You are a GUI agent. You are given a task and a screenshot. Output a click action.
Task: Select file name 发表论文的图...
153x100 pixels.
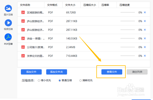pos(36,56)
